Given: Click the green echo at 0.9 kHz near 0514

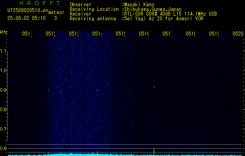Looking at the screenshot, I should coord(97,90).
